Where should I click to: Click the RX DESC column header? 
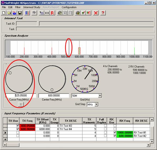coord(141,121)
